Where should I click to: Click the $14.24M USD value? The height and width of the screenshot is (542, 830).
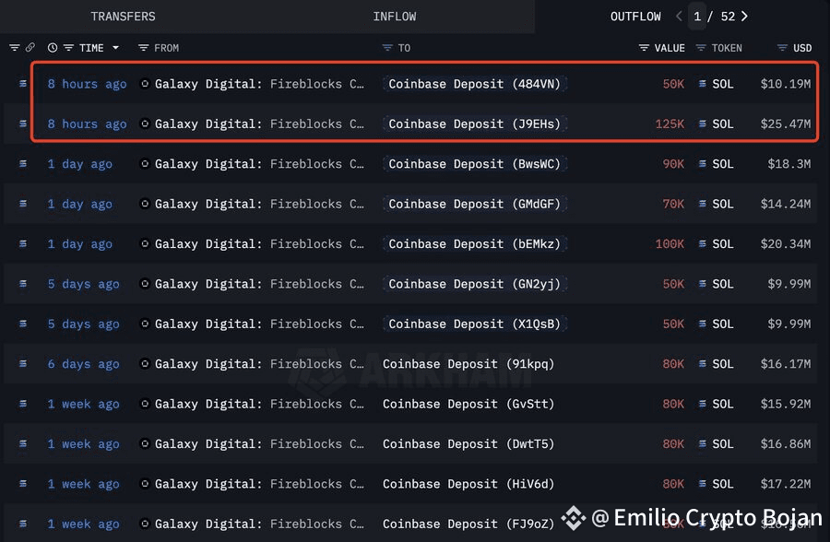(786, 204)
